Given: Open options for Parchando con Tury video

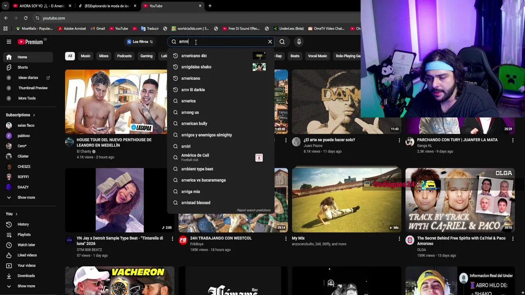Looking at the screenshot, I should point(513,140).
